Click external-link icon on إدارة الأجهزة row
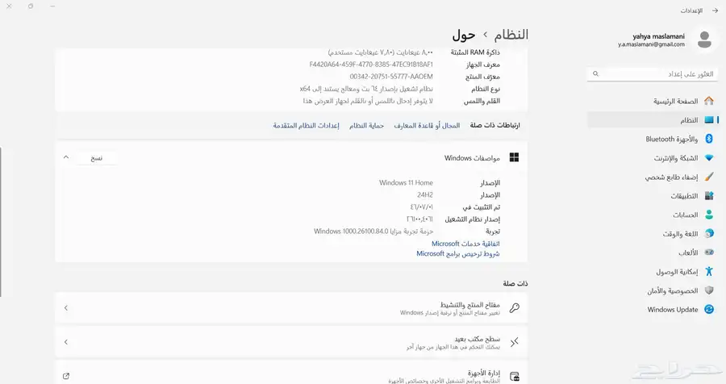The height and width of the screenshot is (384, 726). (66, 376)
